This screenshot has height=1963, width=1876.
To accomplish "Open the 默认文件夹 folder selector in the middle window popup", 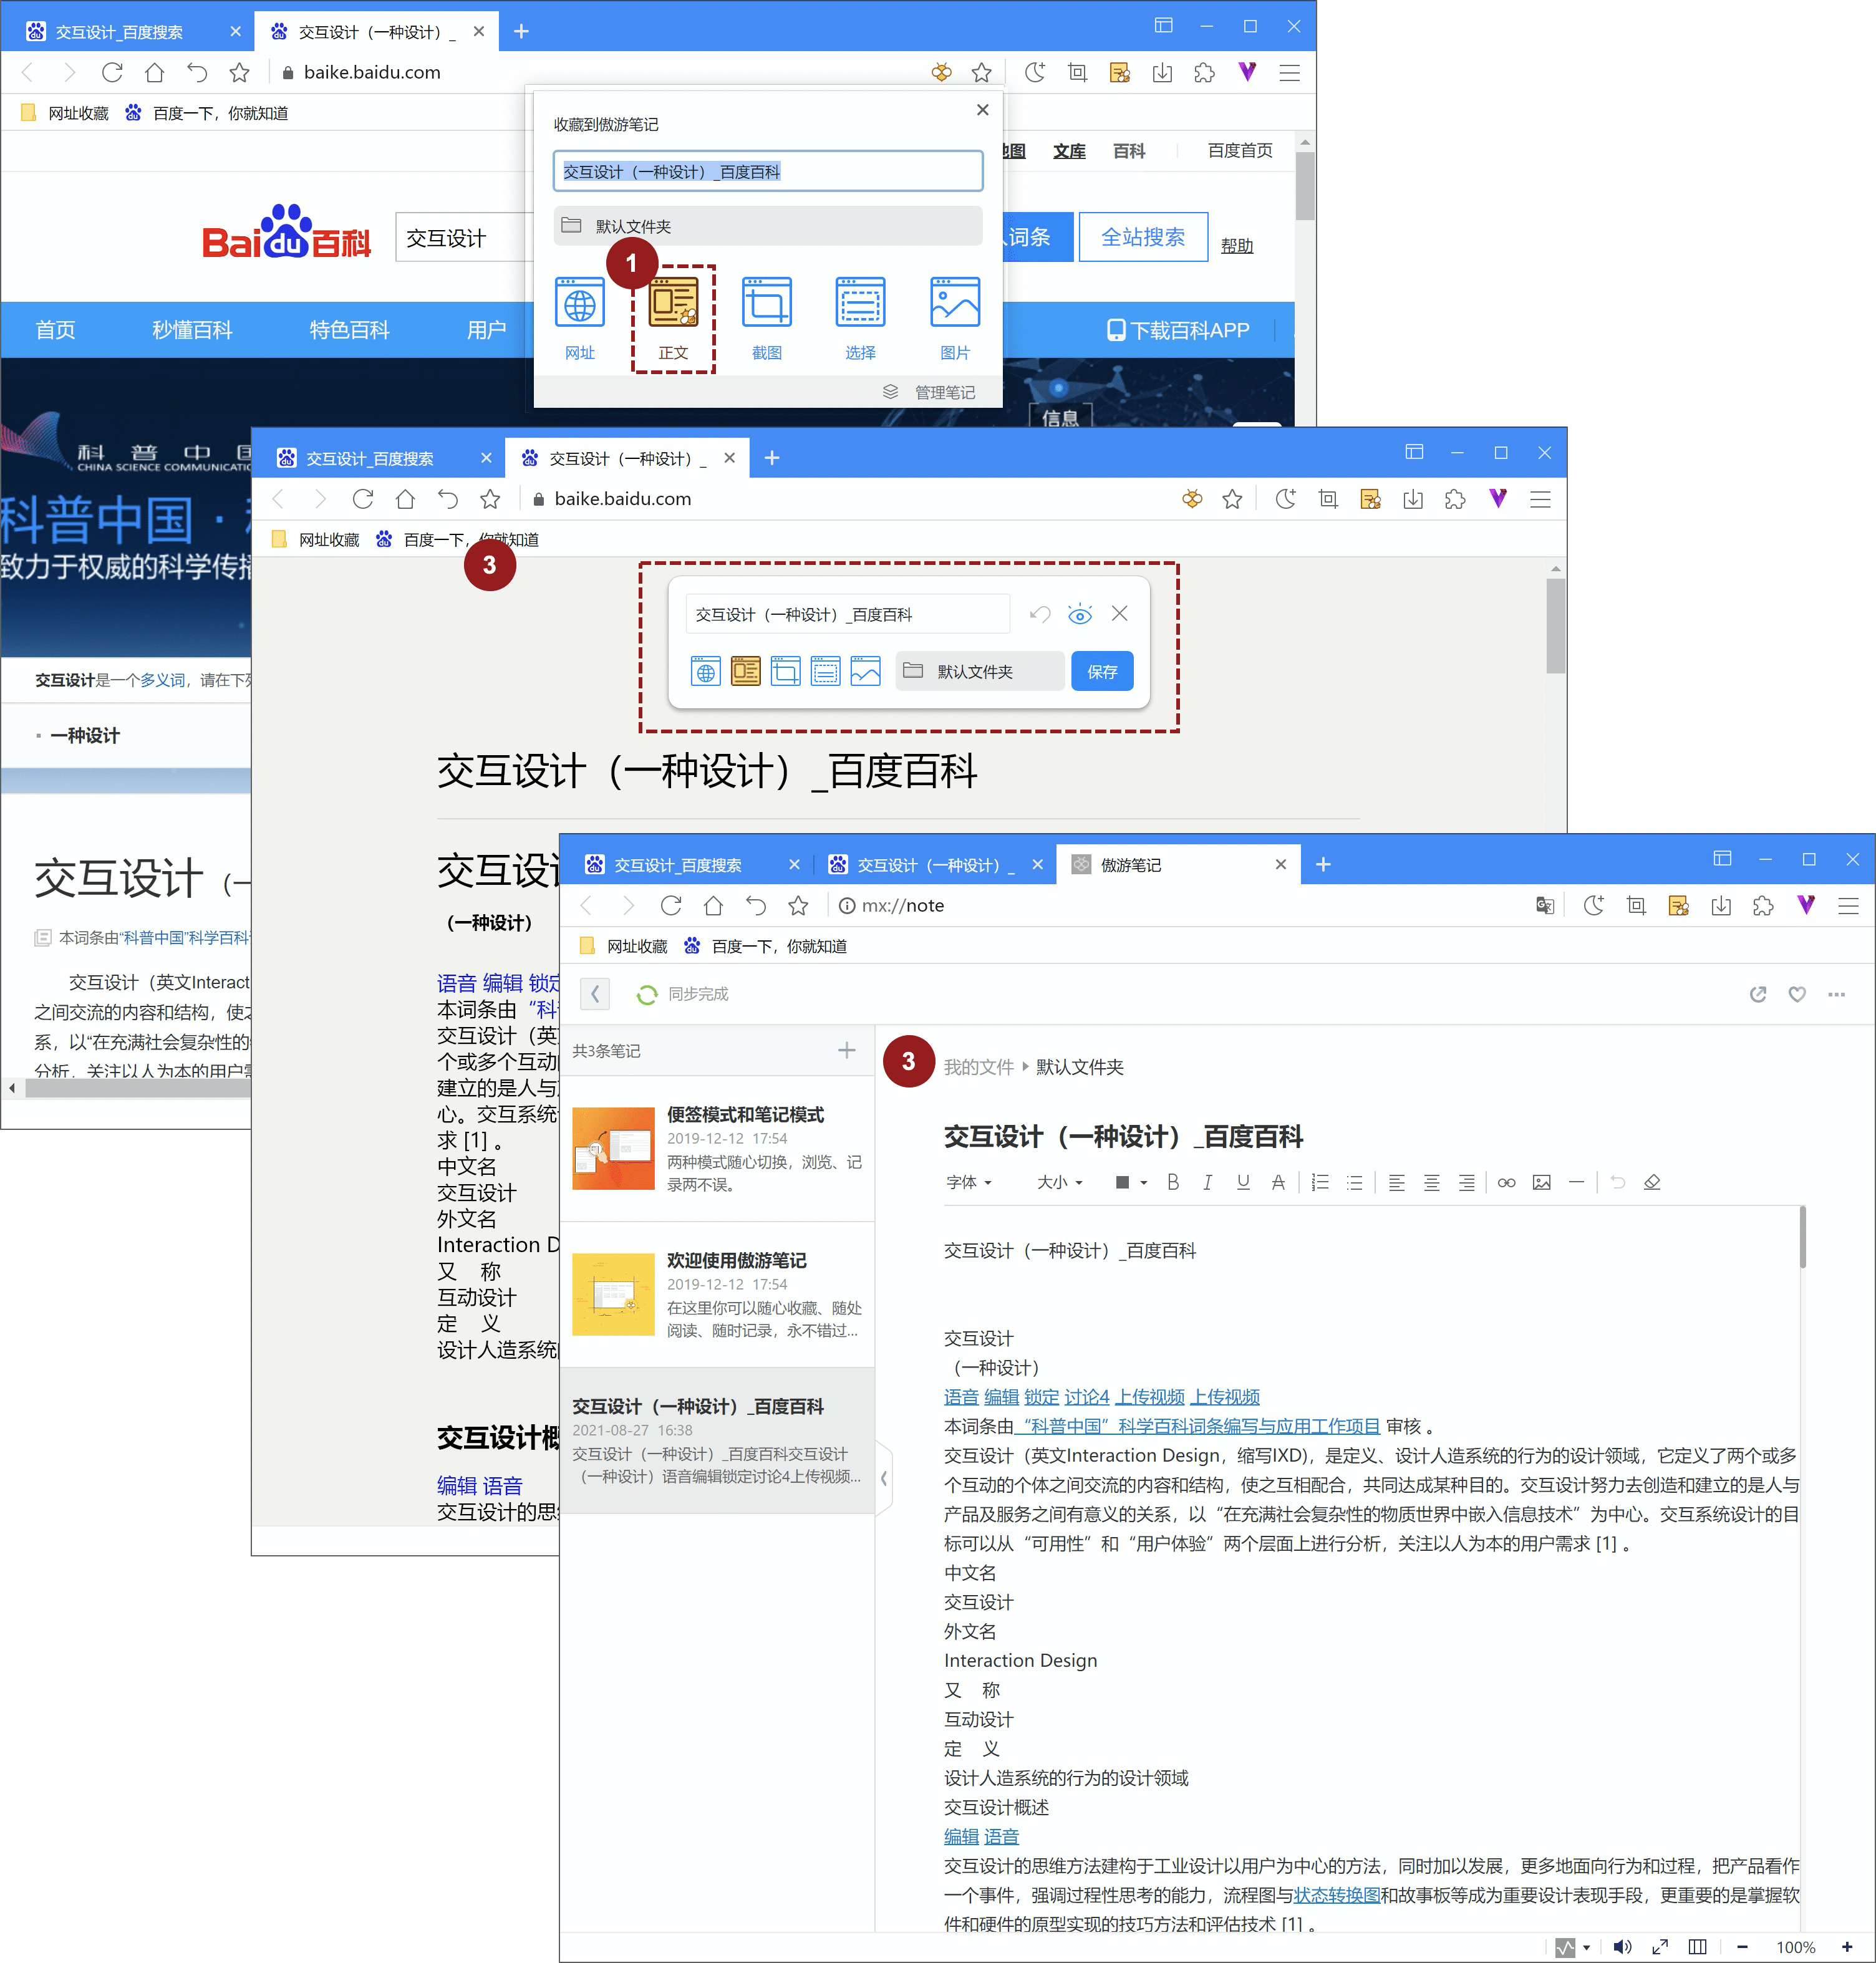I will pos(979,671).
